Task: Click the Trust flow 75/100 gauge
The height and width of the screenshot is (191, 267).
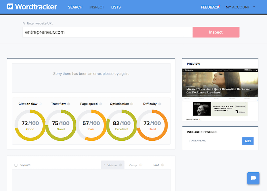Action: coord(61,125)
